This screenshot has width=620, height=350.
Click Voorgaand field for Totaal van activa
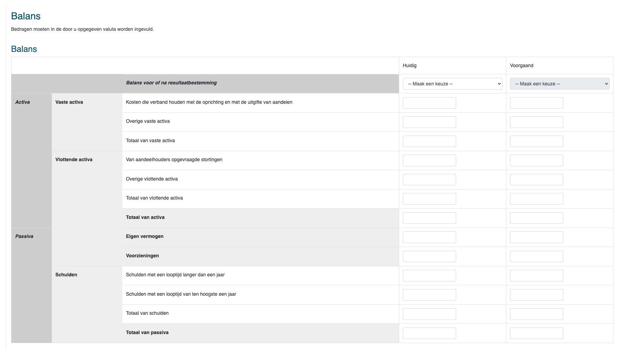click(536, 218)
